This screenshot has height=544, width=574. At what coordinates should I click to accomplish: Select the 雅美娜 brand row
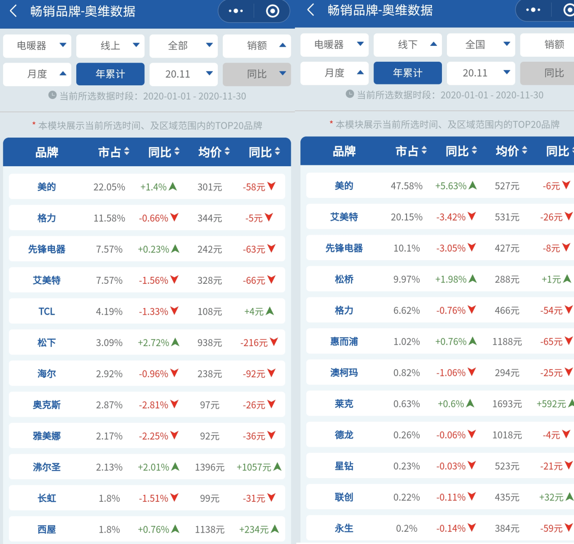(147, 436)
